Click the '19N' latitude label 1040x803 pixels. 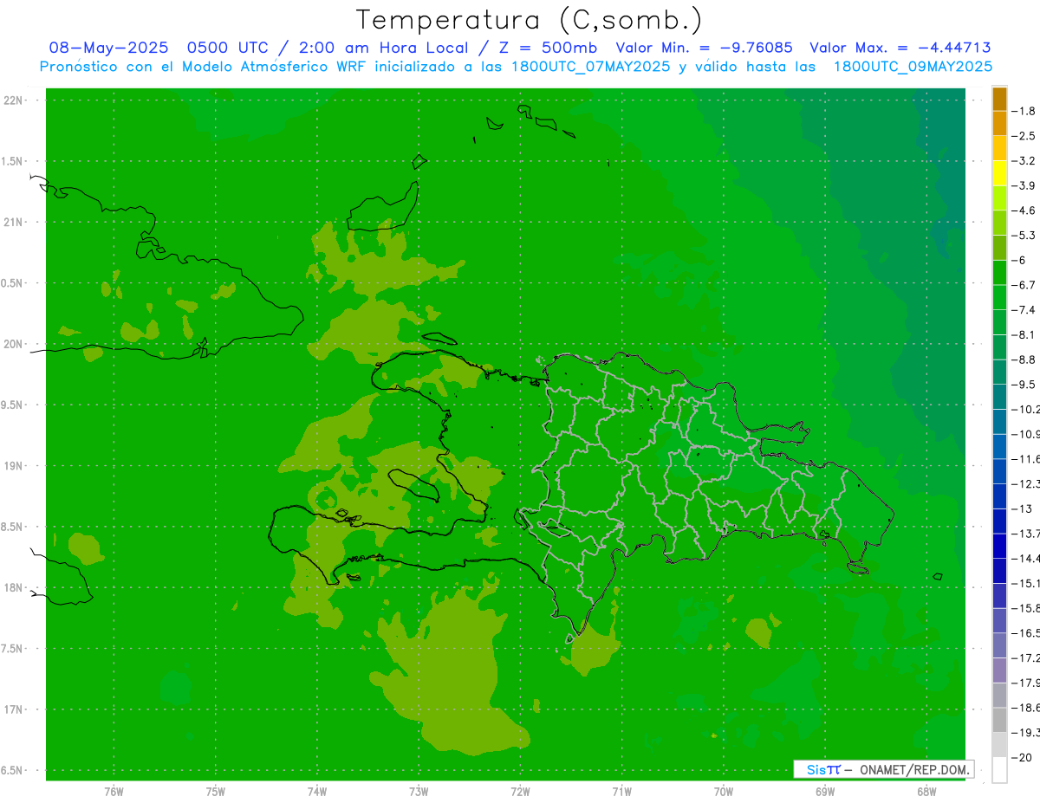(x=15, y=466)
